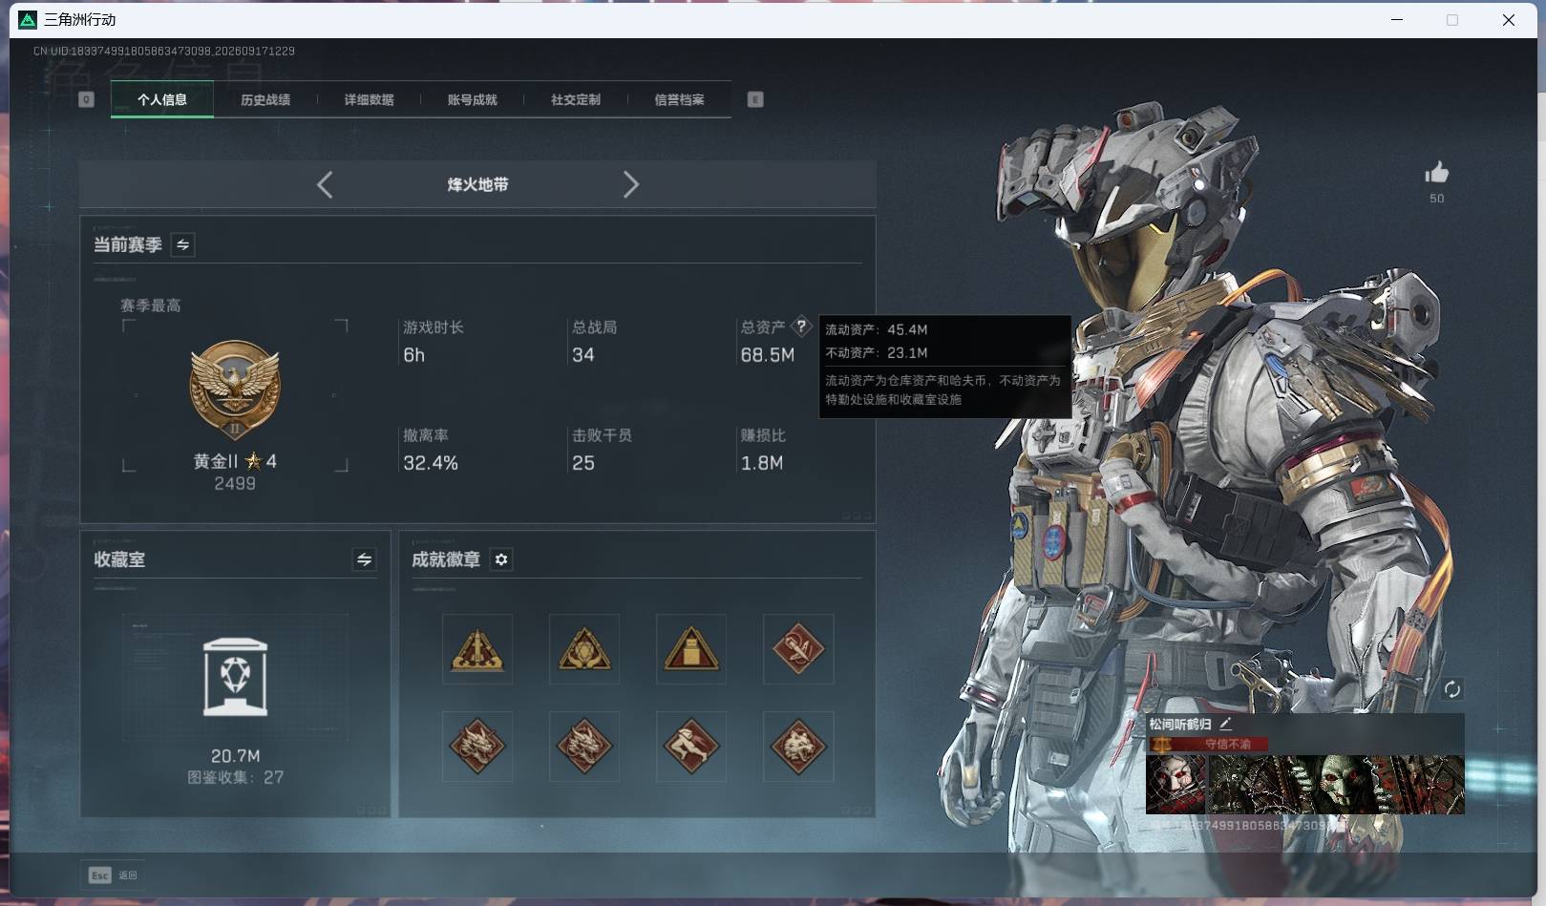
Task: Select the triangle badge with gold block
Action: tap(691, 649)
